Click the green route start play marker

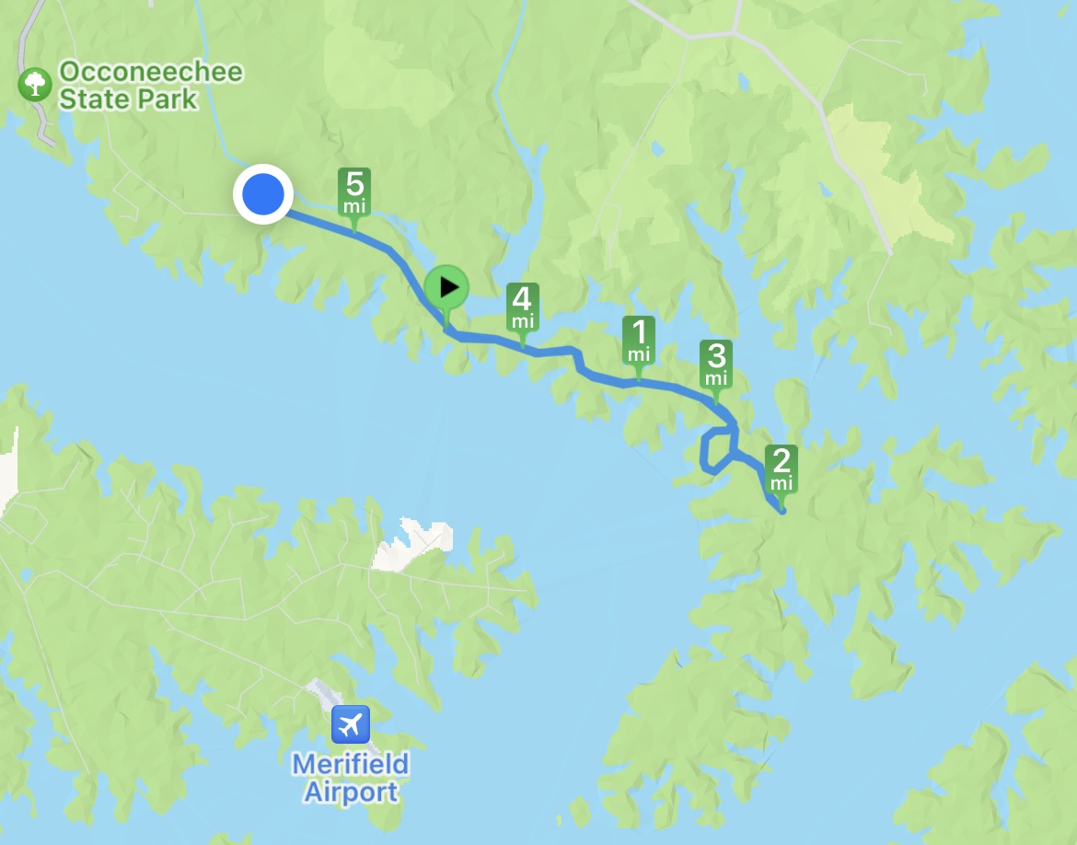446,287
